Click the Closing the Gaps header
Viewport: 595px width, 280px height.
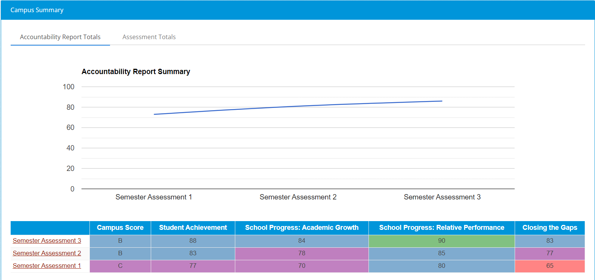[x=550, y=228]
